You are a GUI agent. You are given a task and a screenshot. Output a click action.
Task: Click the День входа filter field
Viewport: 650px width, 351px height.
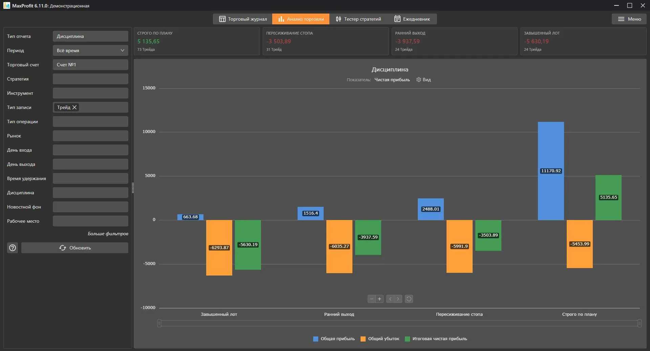click(x=90, y=150)
